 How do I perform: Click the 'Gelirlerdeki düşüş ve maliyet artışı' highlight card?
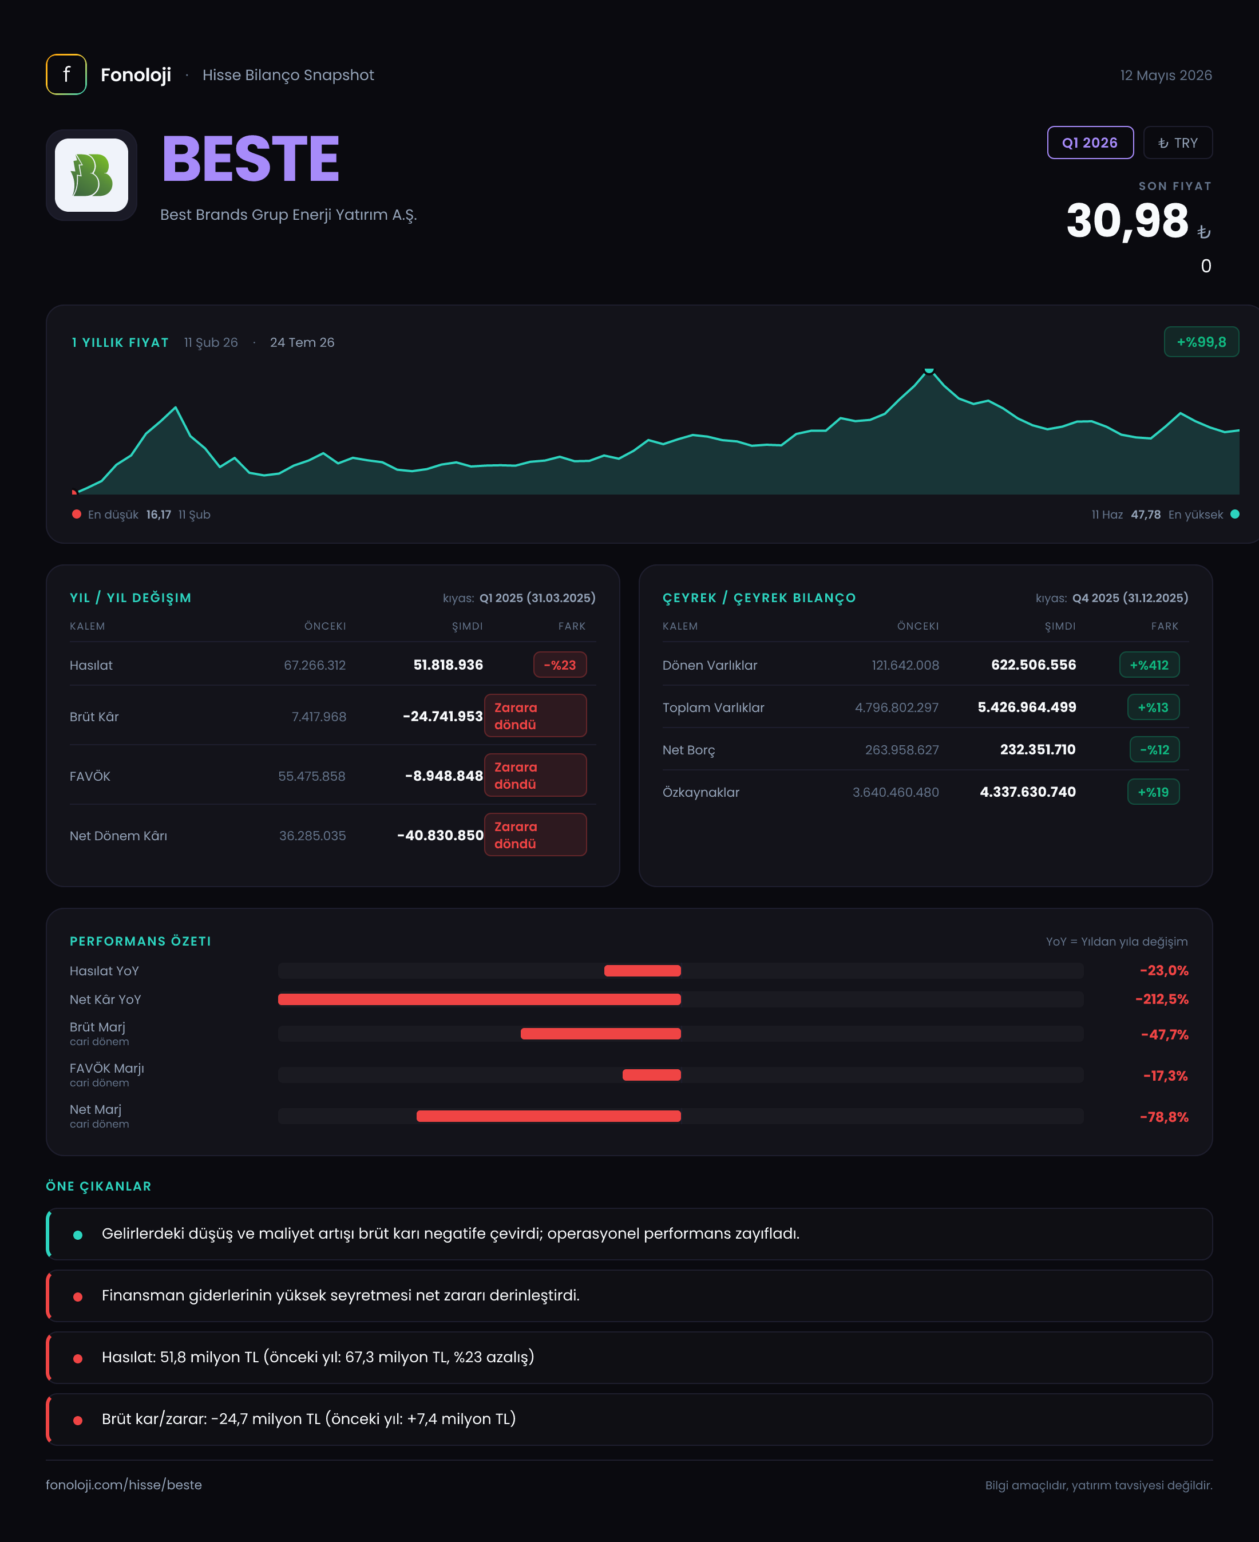pyautogui.click(x=629, y=1235)
